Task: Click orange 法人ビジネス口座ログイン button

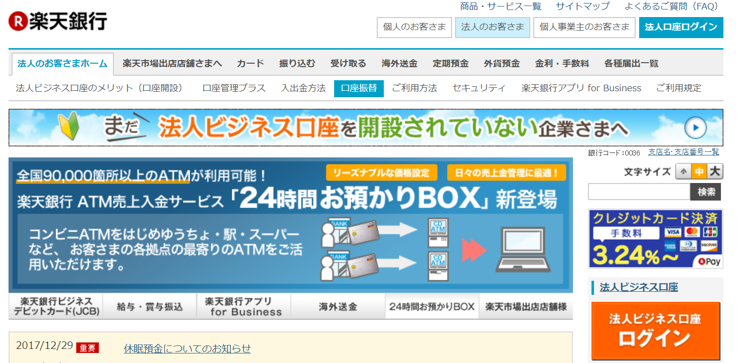Action: [656, 330]
